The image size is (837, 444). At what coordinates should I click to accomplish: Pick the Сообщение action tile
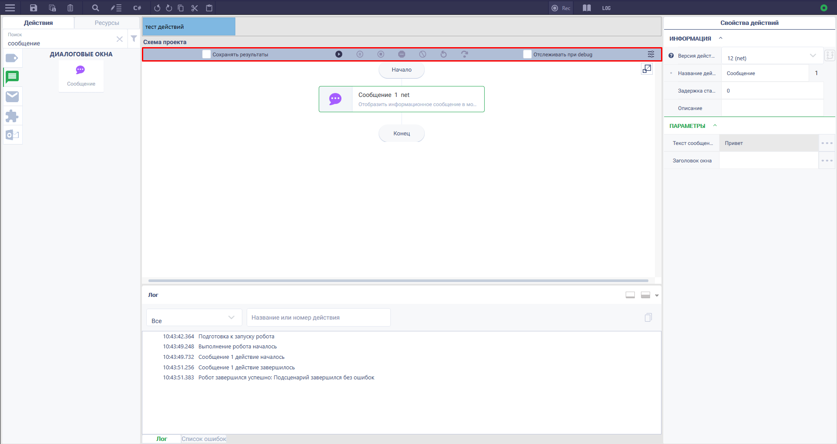pyautogui.click(x=81, y=76)
